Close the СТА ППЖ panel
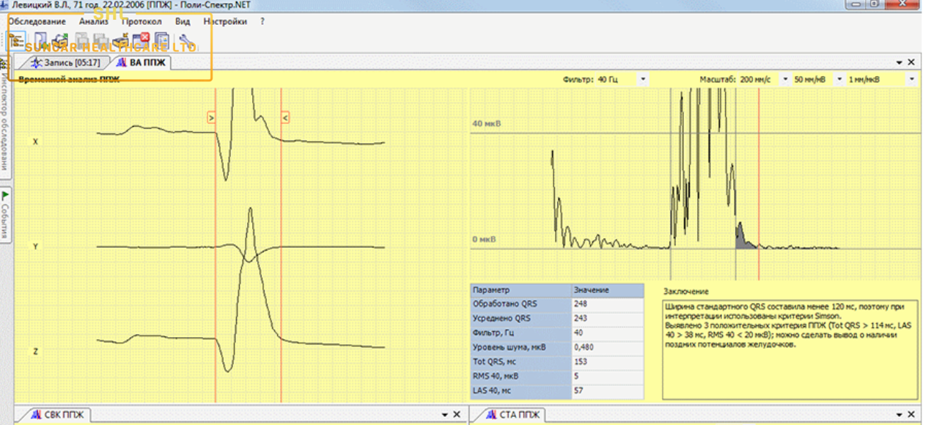931x425 pixels. tap(912, 415)
